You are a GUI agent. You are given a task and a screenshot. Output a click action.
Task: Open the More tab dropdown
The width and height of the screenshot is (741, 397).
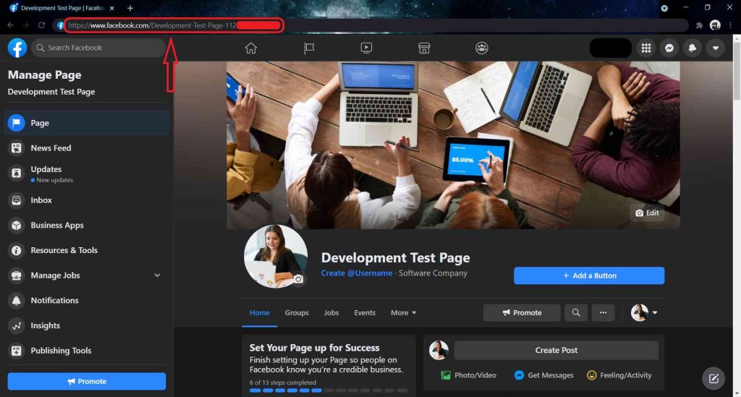[x=404, y=312]
